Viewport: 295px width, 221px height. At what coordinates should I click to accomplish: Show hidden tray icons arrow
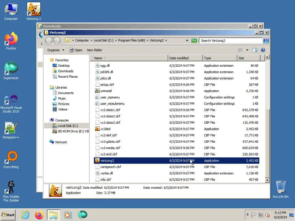point(247,214)
